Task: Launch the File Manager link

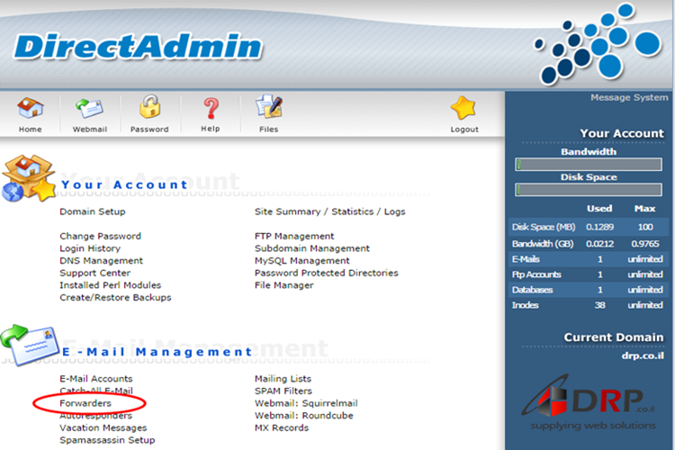Action: 283,285
